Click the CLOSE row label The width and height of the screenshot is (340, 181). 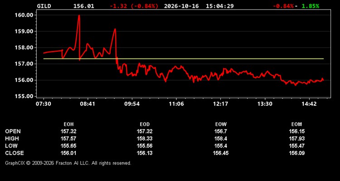15,153
